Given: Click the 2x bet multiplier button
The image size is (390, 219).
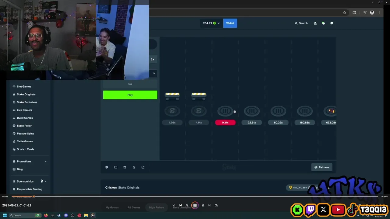Looking at the screenshot, I should click(152, 59).
